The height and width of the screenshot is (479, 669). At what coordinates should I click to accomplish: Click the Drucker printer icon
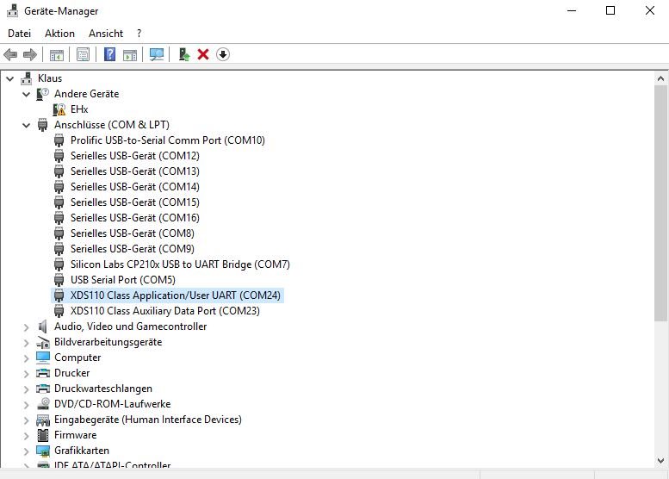coord(43,373)
